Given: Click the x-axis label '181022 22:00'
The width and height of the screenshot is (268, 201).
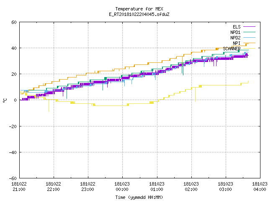Looking at the screenshot, I should (53, 187).
